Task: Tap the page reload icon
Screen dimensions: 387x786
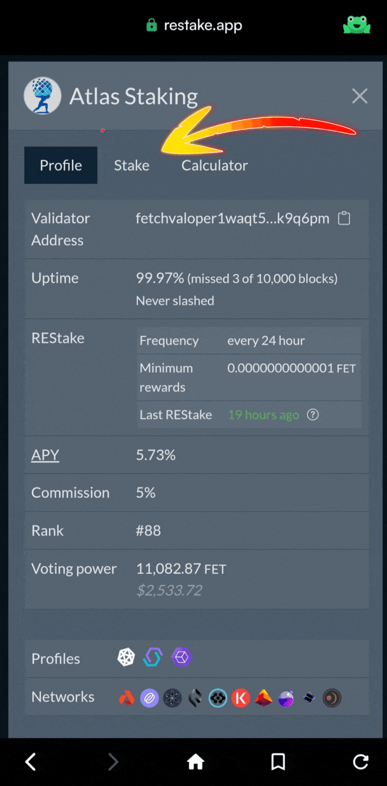Action: [361, 761]
